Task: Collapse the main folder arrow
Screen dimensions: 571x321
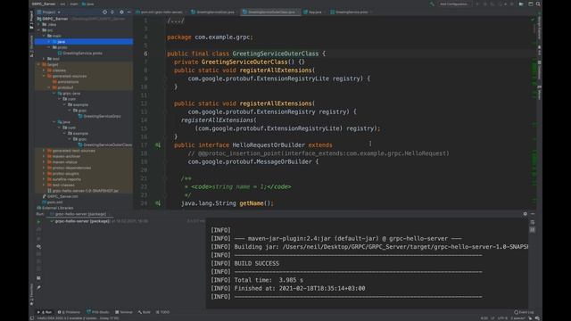Action: click(x=44, y=36)
